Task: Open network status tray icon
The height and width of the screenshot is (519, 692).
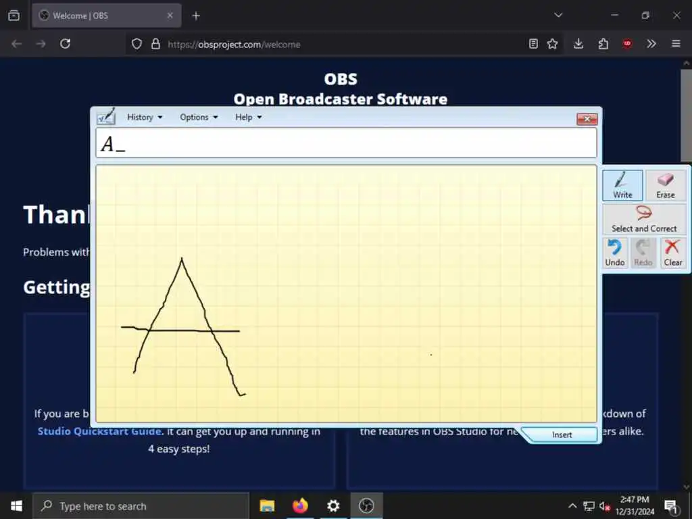Action: coord(589,506)
